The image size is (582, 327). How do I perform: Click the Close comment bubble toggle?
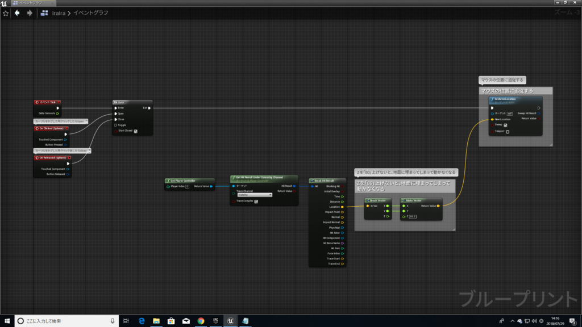pyautogui.click(x=89, y=150)
